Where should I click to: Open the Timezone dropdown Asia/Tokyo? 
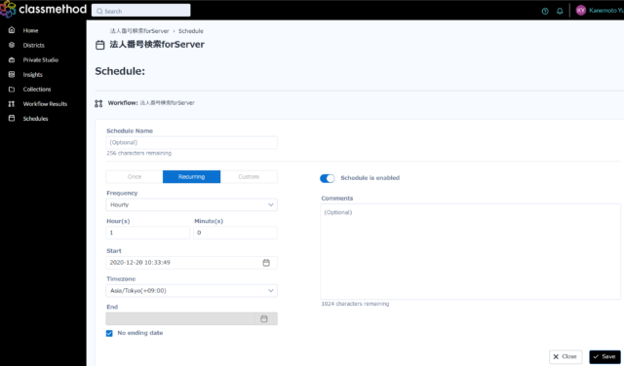pos(191,290)
